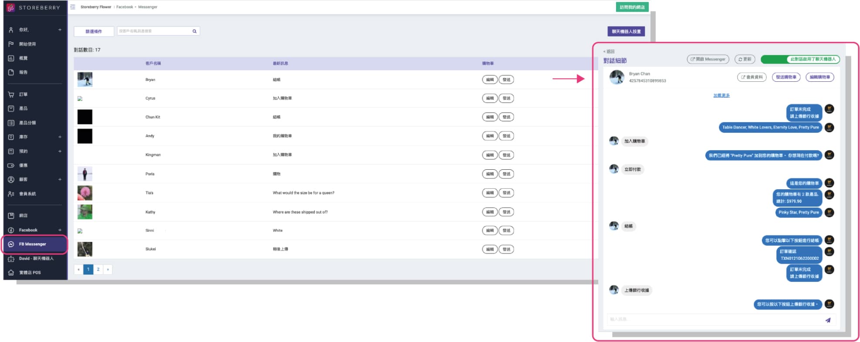
Task: Open 開始使用 flag icon in sidebar
Action: click(11, 44)
